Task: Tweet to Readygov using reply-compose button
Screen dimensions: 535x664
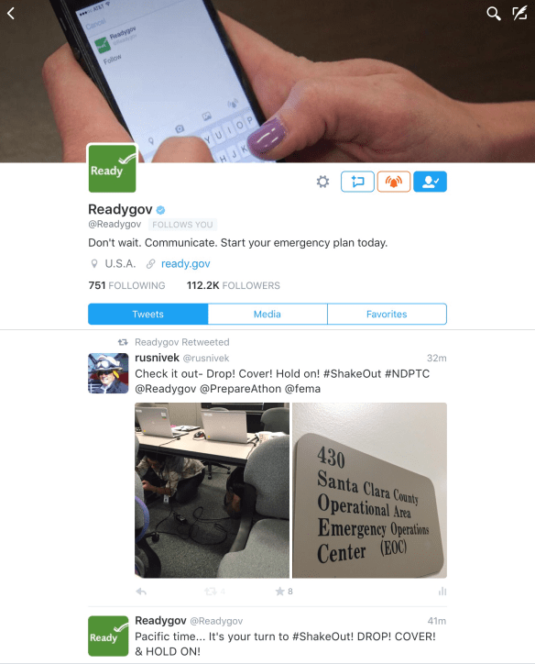Action: click(x=357, y=182)
